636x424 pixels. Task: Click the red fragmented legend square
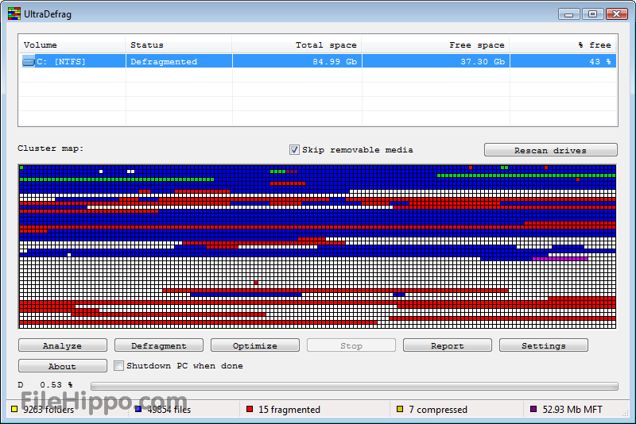click(250, 410)
